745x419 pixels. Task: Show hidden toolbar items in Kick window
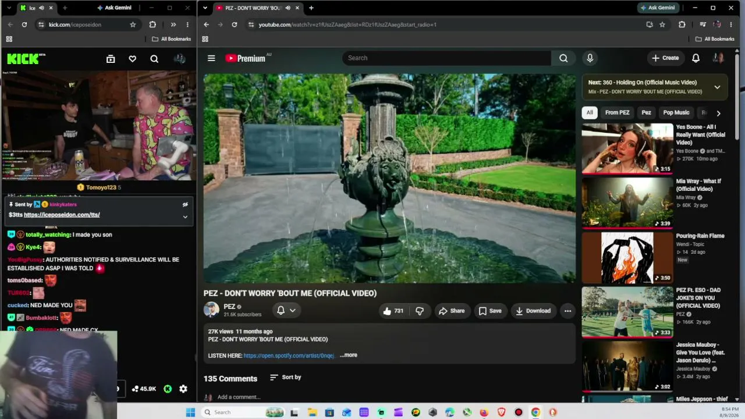click(173, 24)
